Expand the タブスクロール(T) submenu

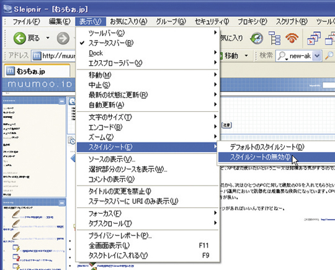148,223
